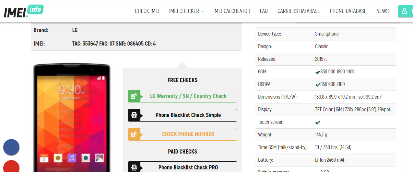
Task: Open the Check IMEI menu item
Action: pos(147,11)
